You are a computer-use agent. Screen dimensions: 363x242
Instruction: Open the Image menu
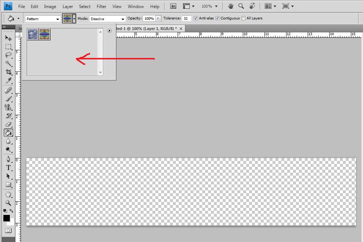point(50,7)
